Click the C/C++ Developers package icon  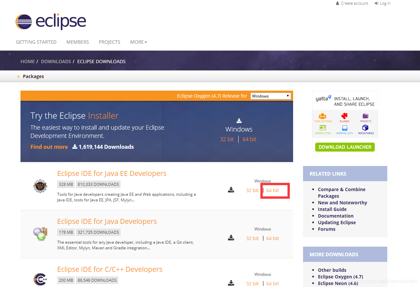40,280
